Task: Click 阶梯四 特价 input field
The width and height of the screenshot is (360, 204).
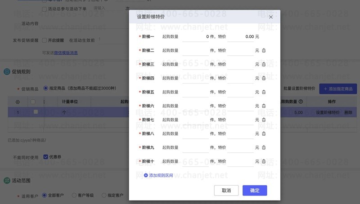Action: (x=241, y=78)
